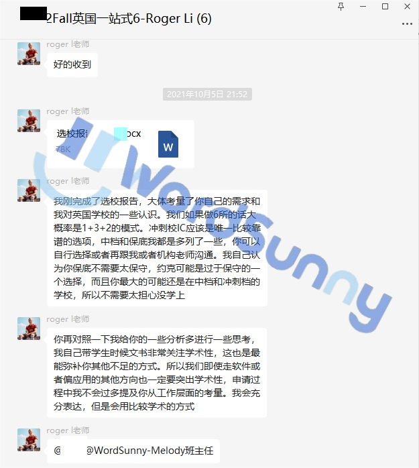Click roger's avatar beside 好的收到 message
419x468 pixels.
[x=29, y=54]
